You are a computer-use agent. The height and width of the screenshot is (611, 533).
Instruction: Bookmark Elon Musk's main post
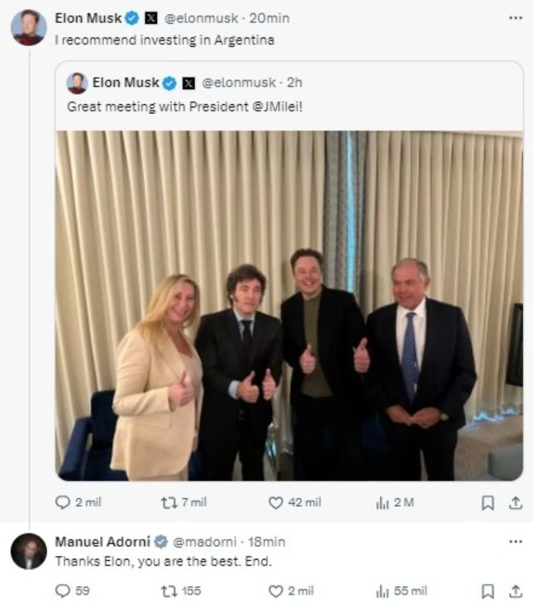[x=488, y=503]
